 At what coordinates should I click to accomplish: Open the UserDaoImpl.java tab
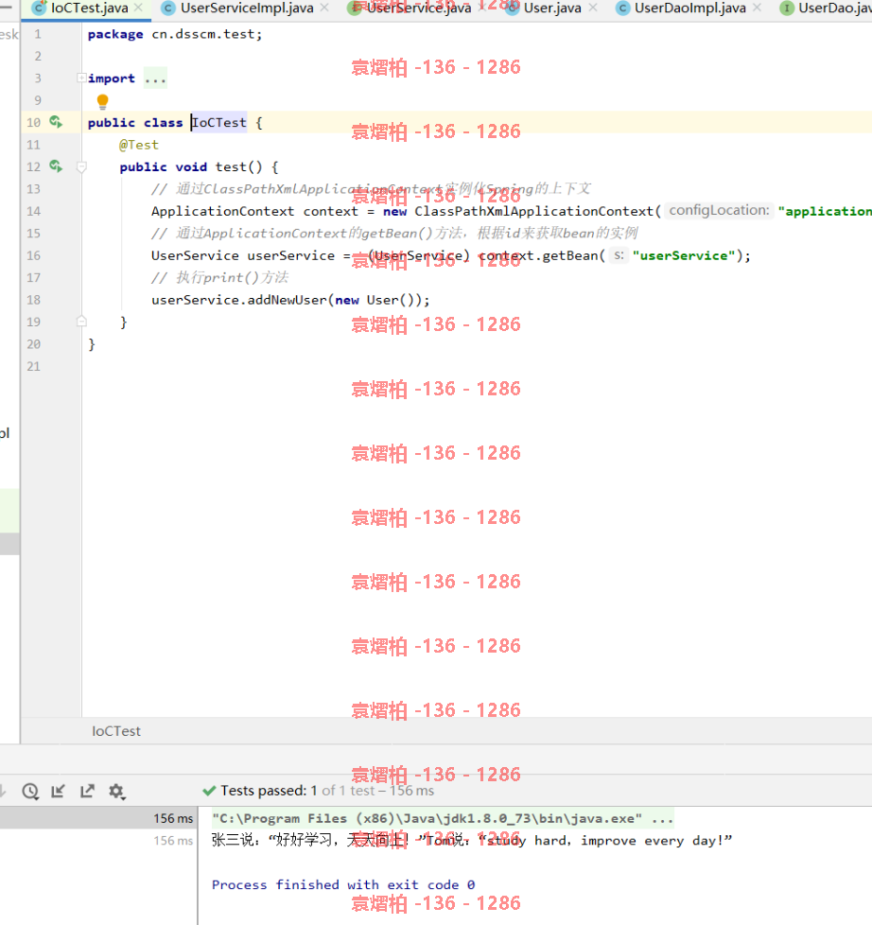point(689,9)
